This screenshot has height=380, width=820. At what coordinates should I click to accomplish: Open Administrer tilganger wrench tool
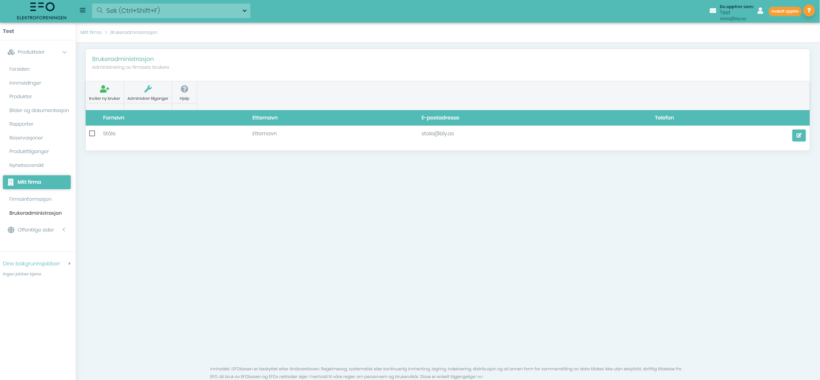[148, 89]
